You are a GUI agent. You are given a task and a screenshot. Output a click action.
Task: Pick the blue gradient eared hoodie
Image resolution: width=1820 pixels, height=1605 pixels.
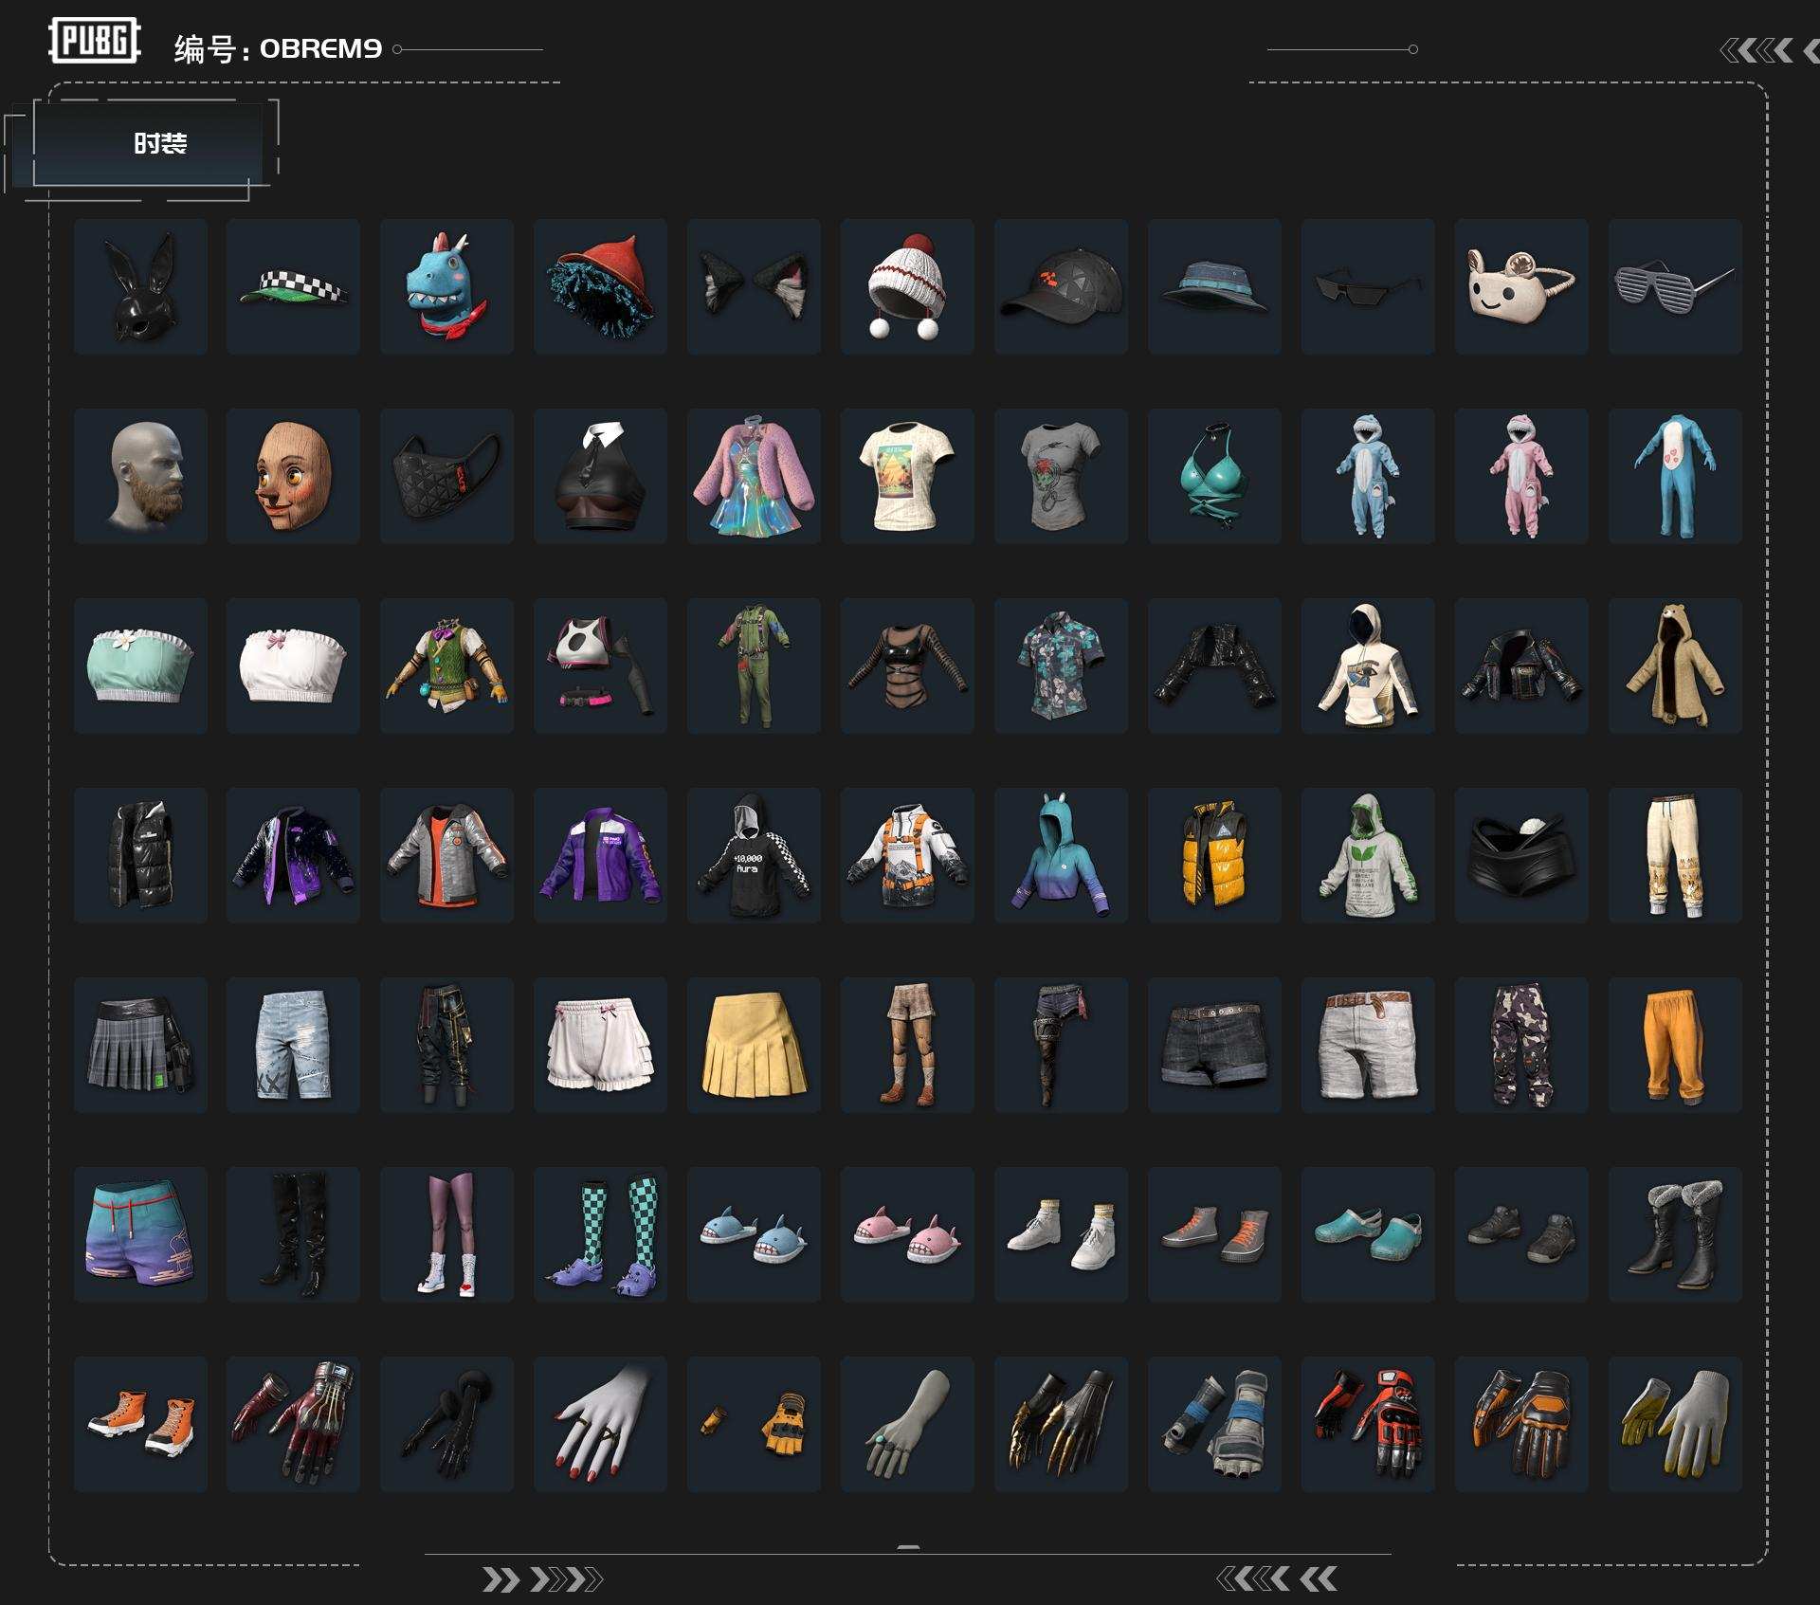pos(1061,855)
